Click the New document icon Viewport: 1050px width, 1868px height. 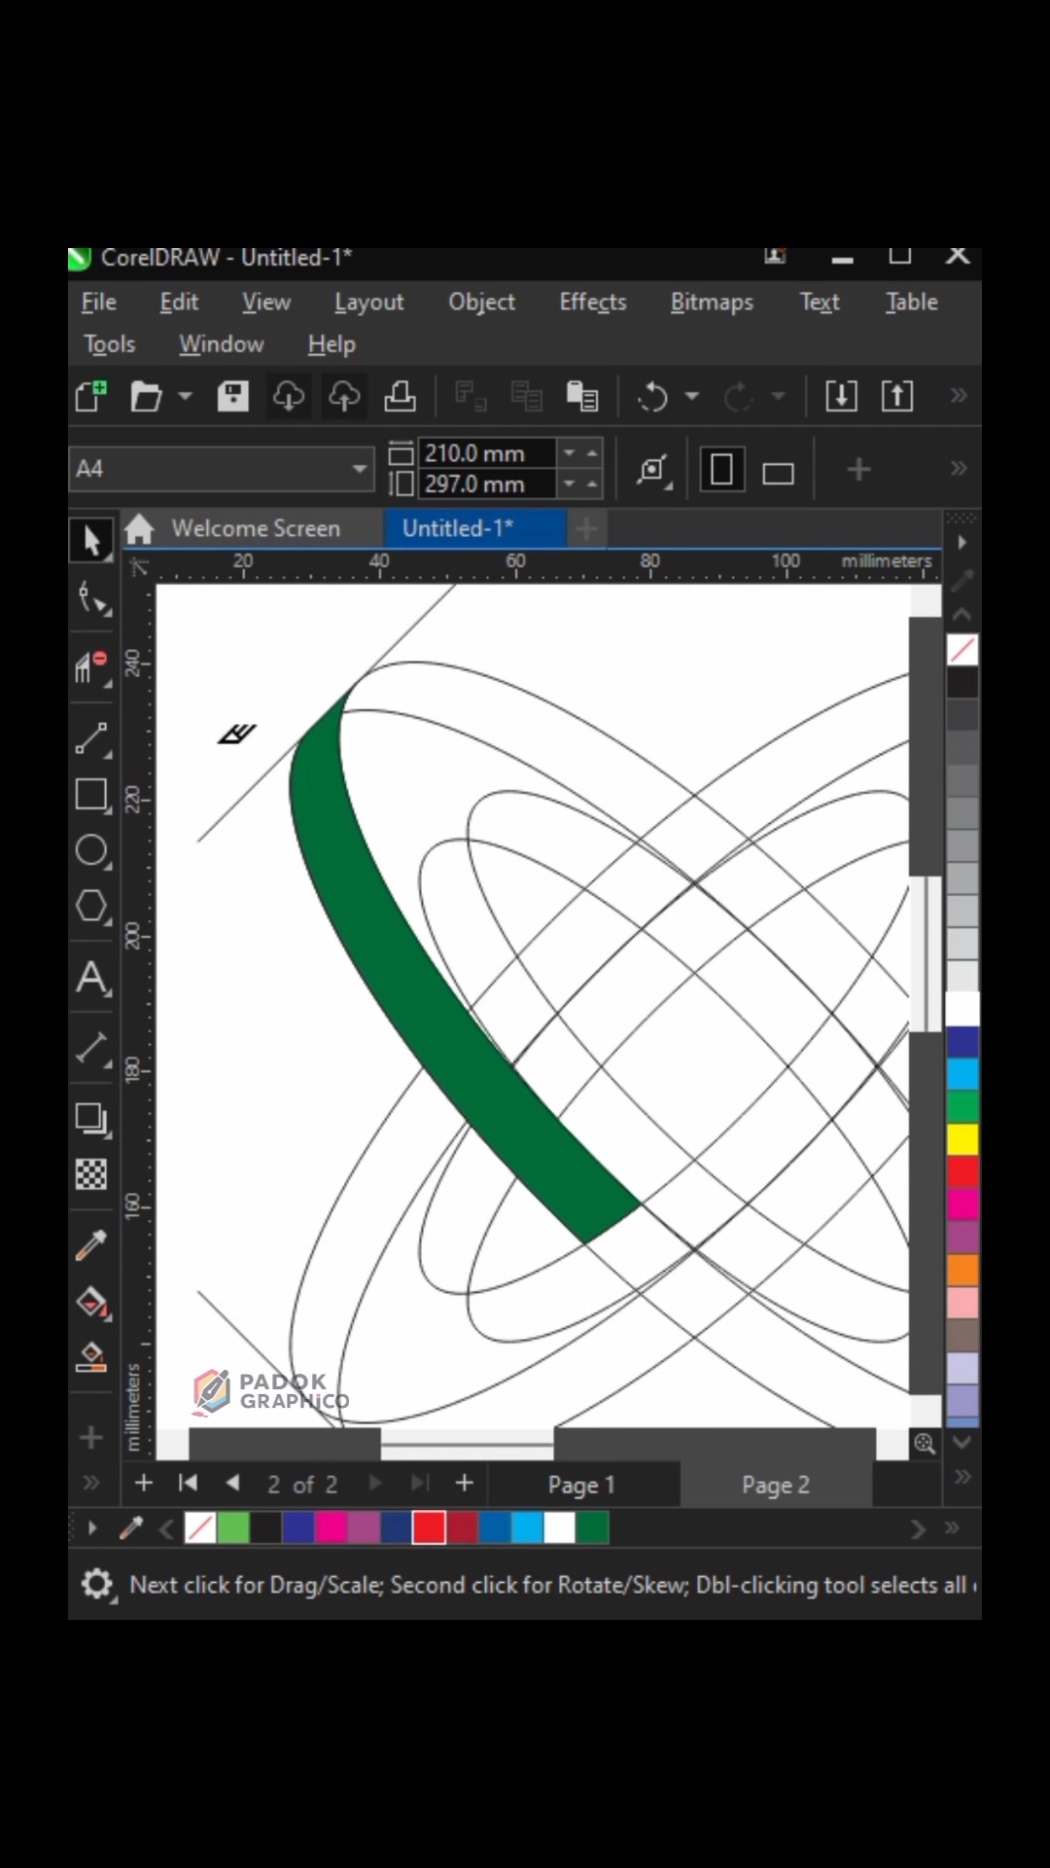click(91, 396)
